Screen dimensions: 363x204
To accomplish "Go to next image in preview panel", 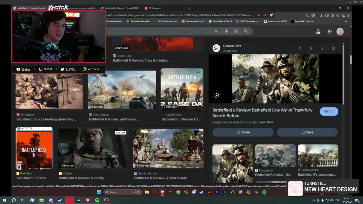I will point(311,48).
